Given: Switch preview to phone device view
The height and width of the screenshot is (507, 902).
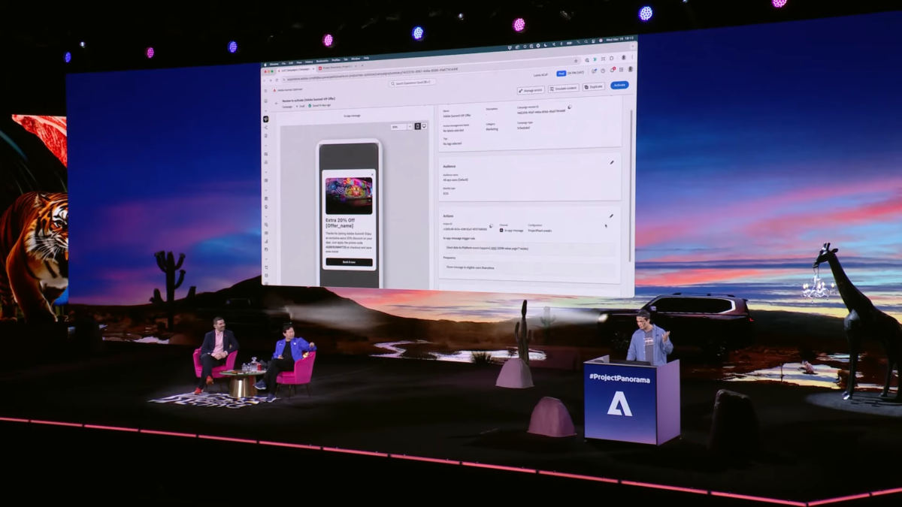Looking at the screenshot, I should 418,126.
